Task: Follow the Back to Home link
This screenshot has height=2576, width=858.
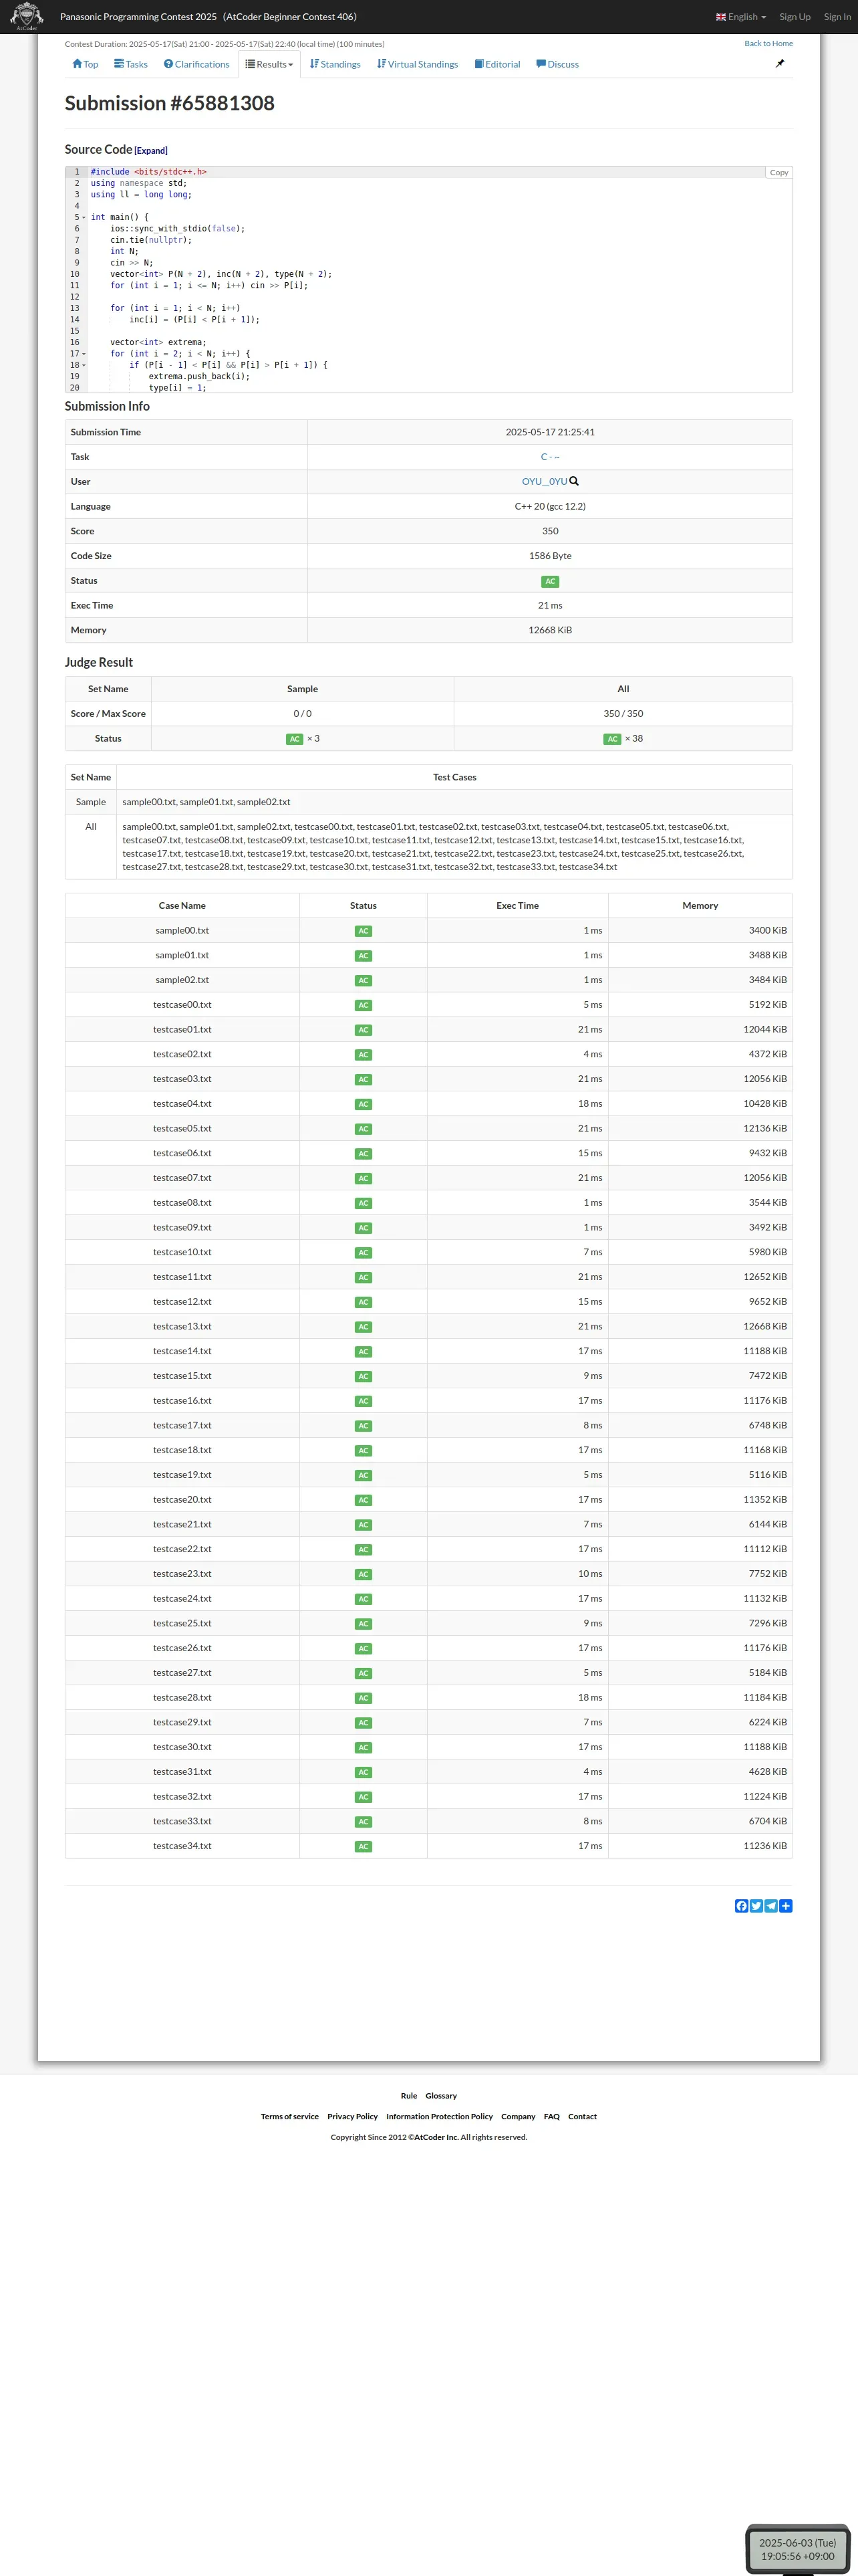Action: (x=767, y=44)
